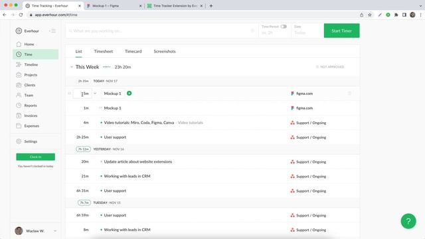Collapse the sidebar with the menu icon
This screenshot has height=239, width=425.
[52, 31]
